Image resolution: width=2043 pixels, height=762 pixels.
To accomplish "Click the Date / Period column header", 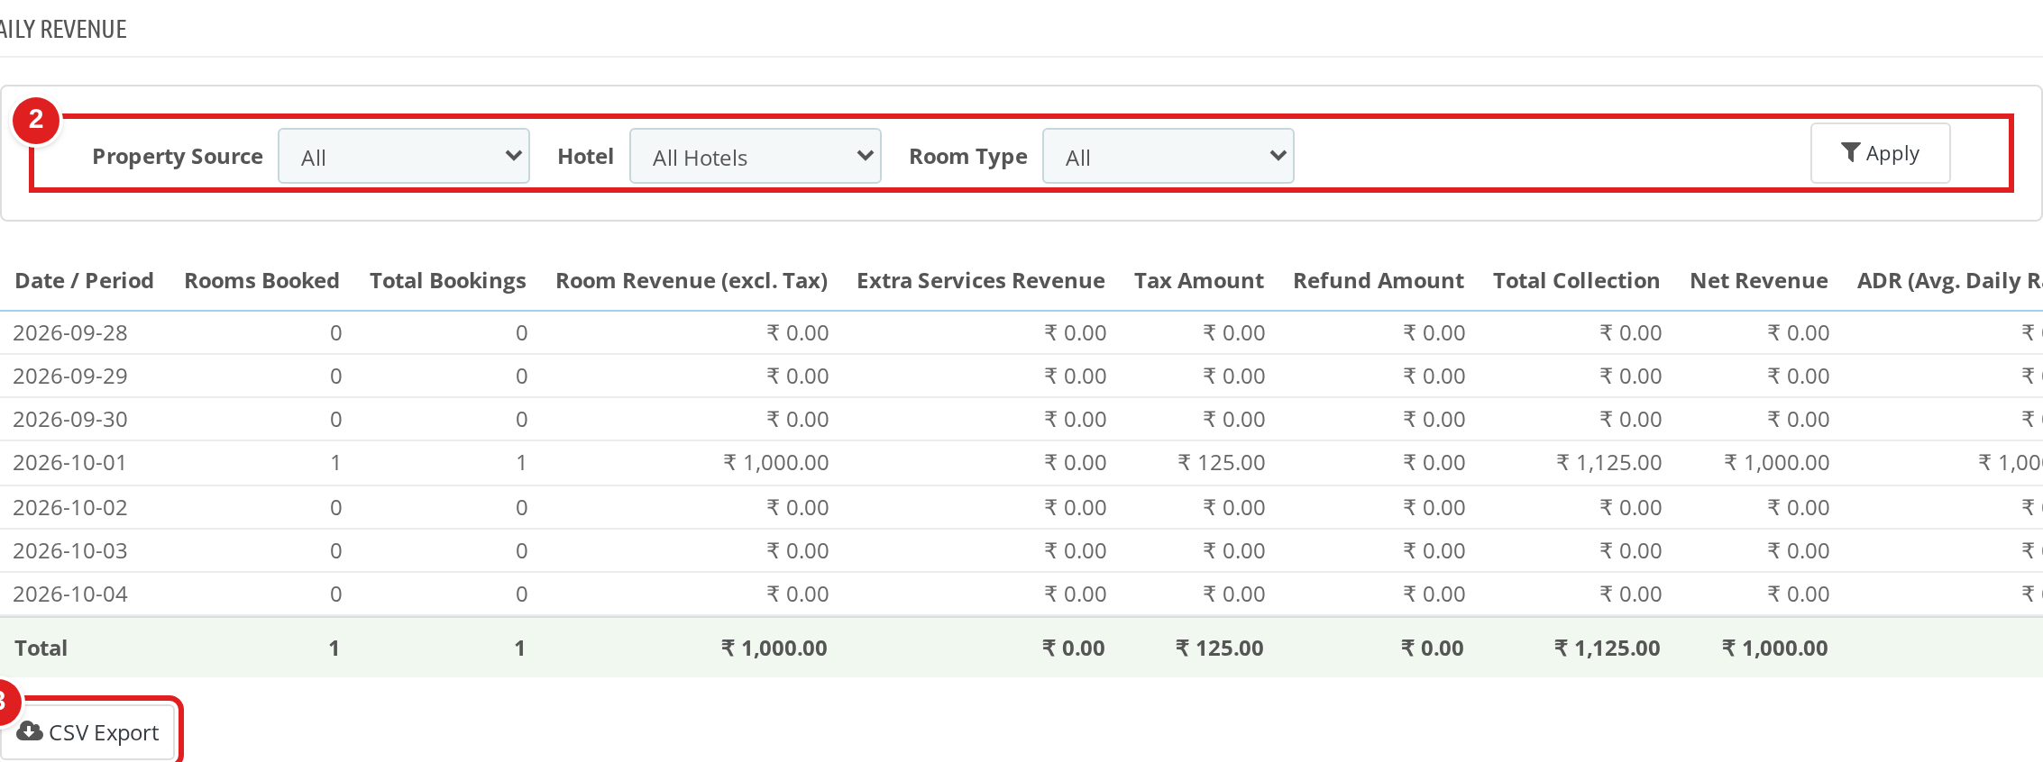I will click(84, 281).
